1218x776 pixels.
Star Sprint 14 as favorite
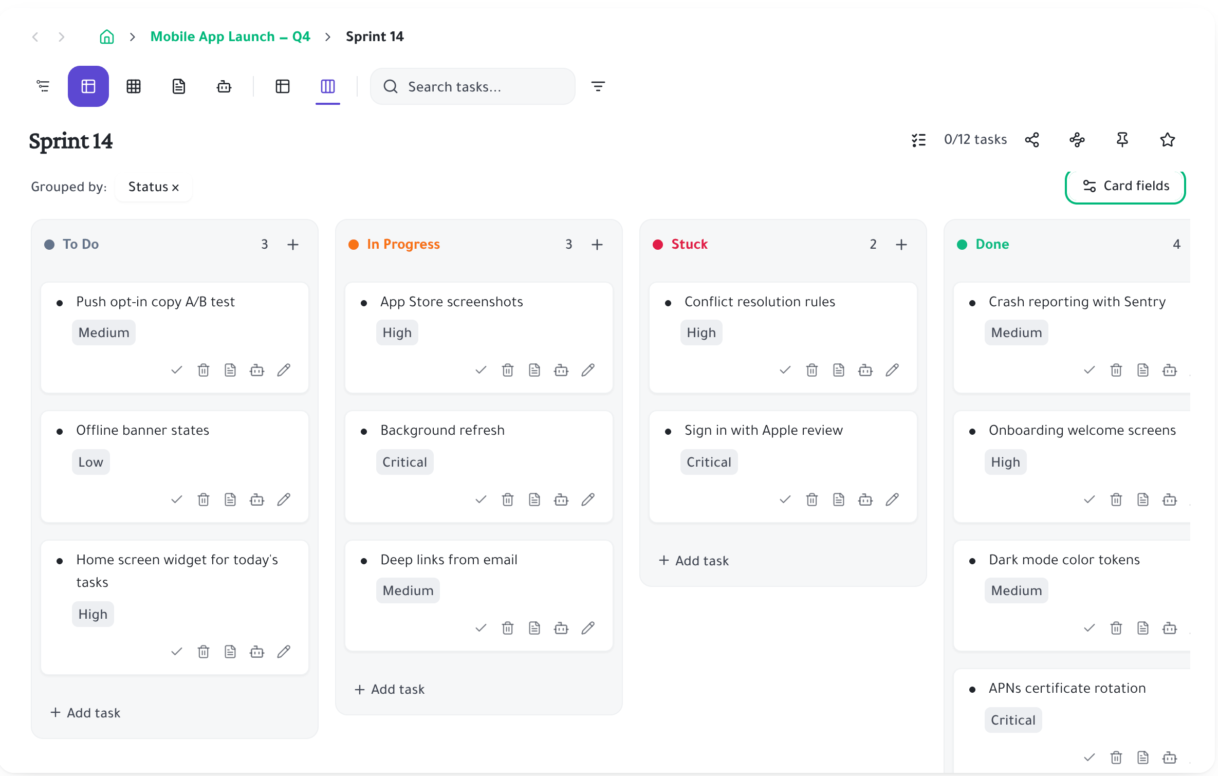[1168, 140]
